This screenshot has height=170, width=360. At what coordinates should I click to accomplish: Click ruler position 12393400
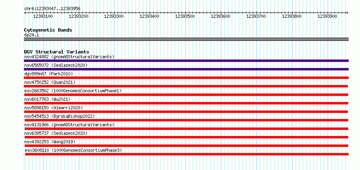coord(150,16)
